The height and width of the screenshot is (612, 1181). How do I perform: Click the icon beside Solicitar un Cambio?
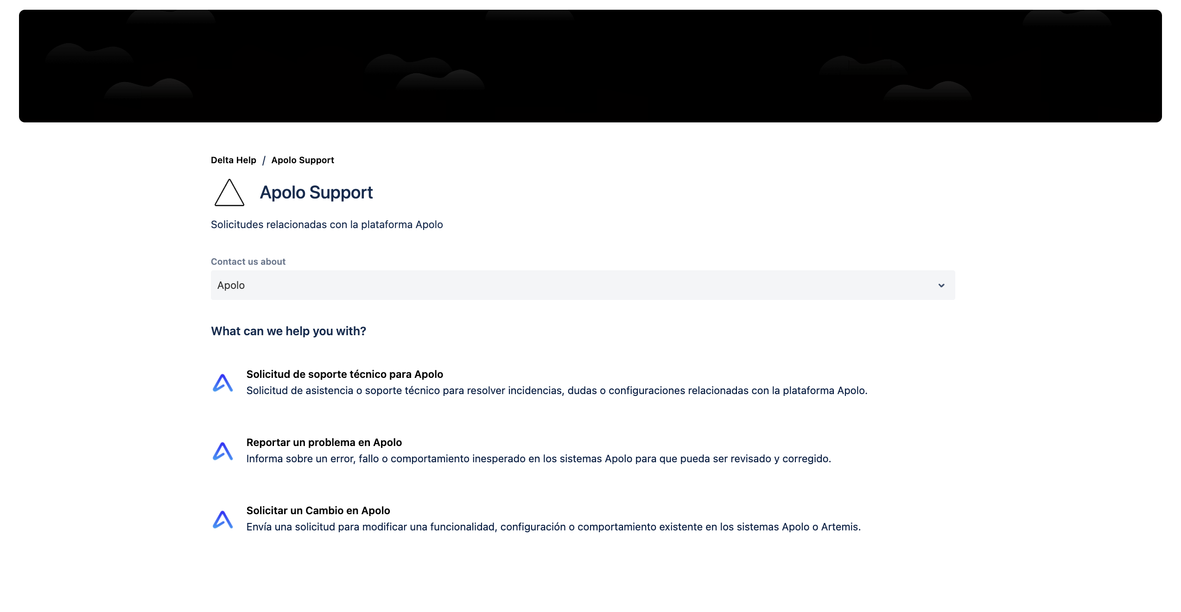coord(223,519)
